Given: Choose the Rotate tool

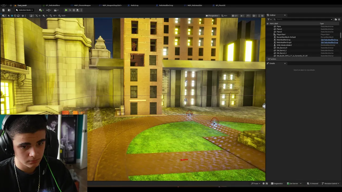Looking at the screenshot, I should point(15,16).
